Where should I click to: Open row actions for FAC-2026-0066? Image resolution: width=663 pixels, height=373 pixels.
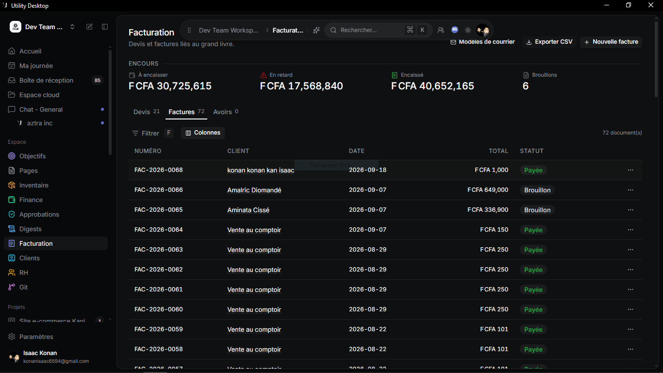point(630,190)
